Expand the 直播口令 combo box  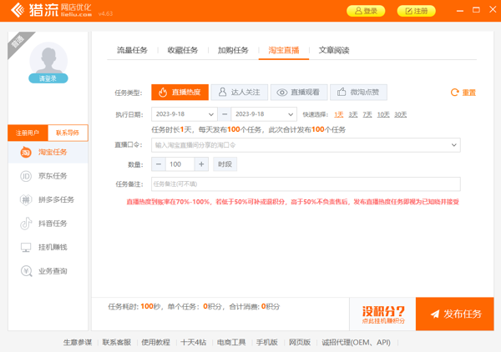pyautogui.click(x=454, y=145)
